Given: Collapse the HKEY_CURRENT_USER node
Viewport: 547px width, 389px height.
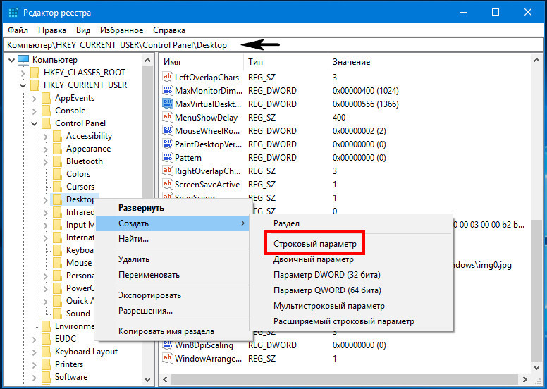Looking at the screenshot, I should [23, 85].
